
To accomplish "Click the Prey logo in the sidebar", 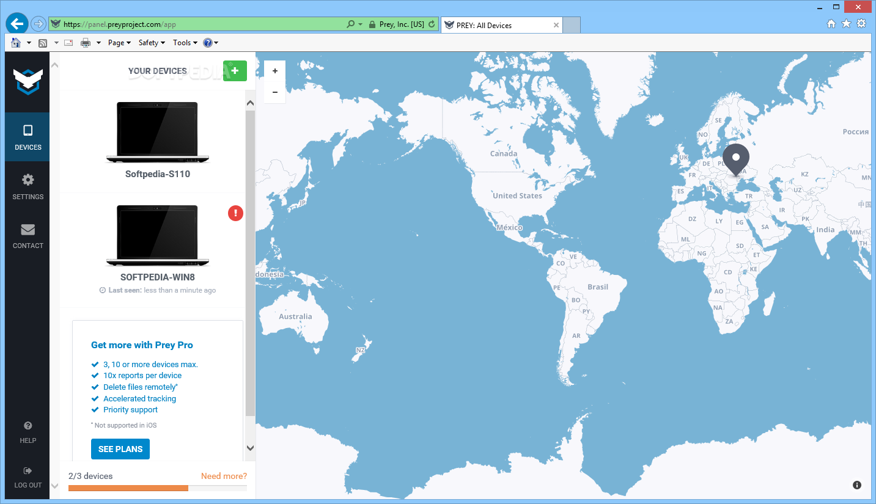I will click(x=28, y=82).
